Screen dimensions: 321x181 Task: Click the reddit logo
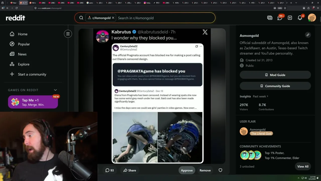pyautogui.click(x=16, y=18)
